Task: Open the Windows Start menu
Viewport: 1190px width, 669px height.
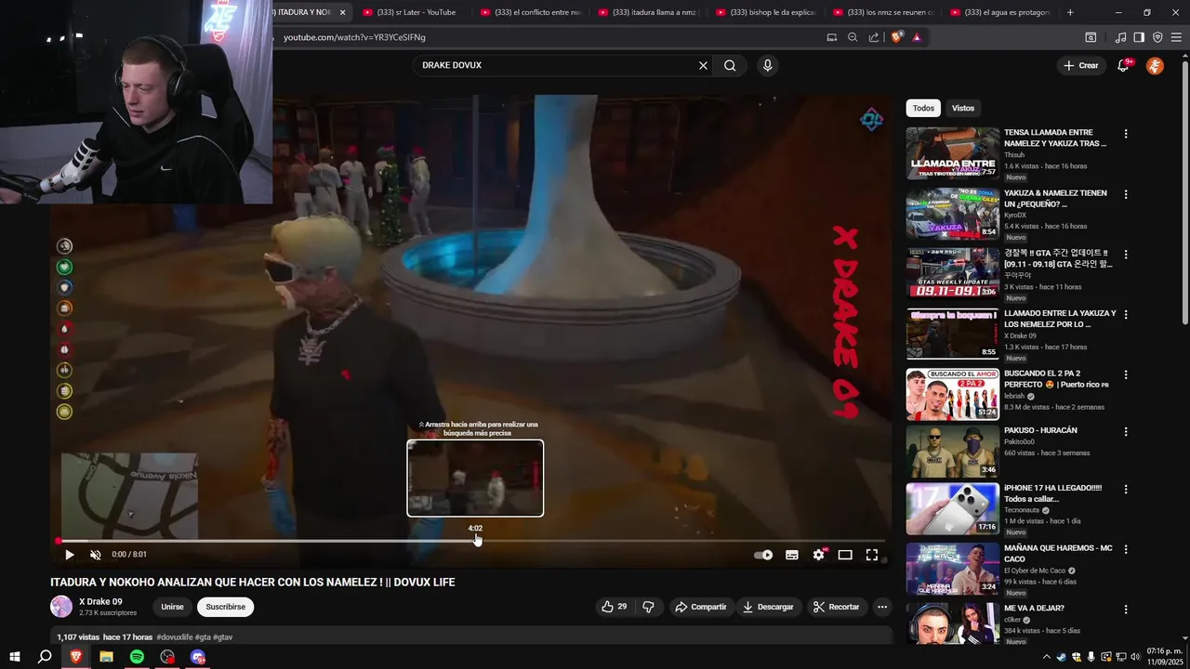Action: pos(14,657)
